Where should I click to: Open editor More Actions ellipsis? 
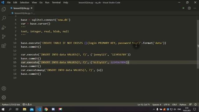195,8
